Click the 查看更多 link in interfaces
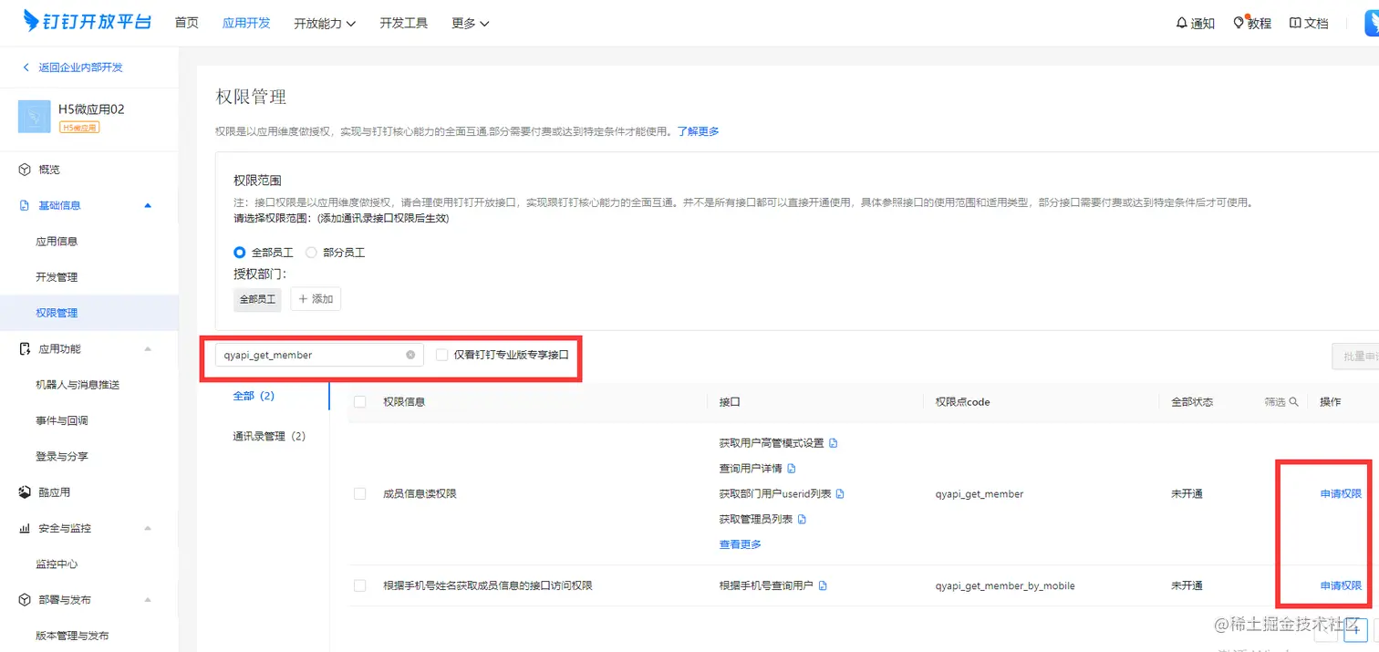Image resolution: width=1379 pixels, height=652 pixels. point(741,544)
